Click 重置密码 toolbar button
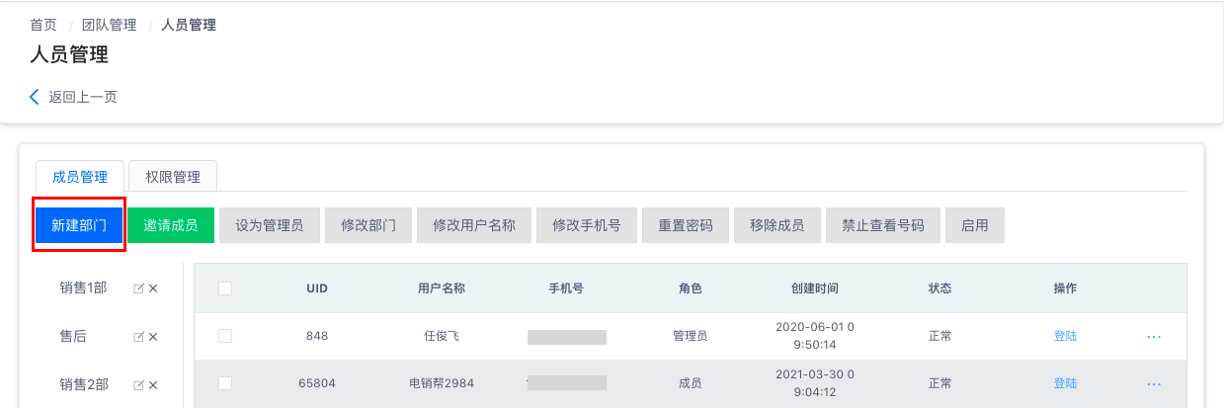1224x408 pixels. (x=686, y=225)
